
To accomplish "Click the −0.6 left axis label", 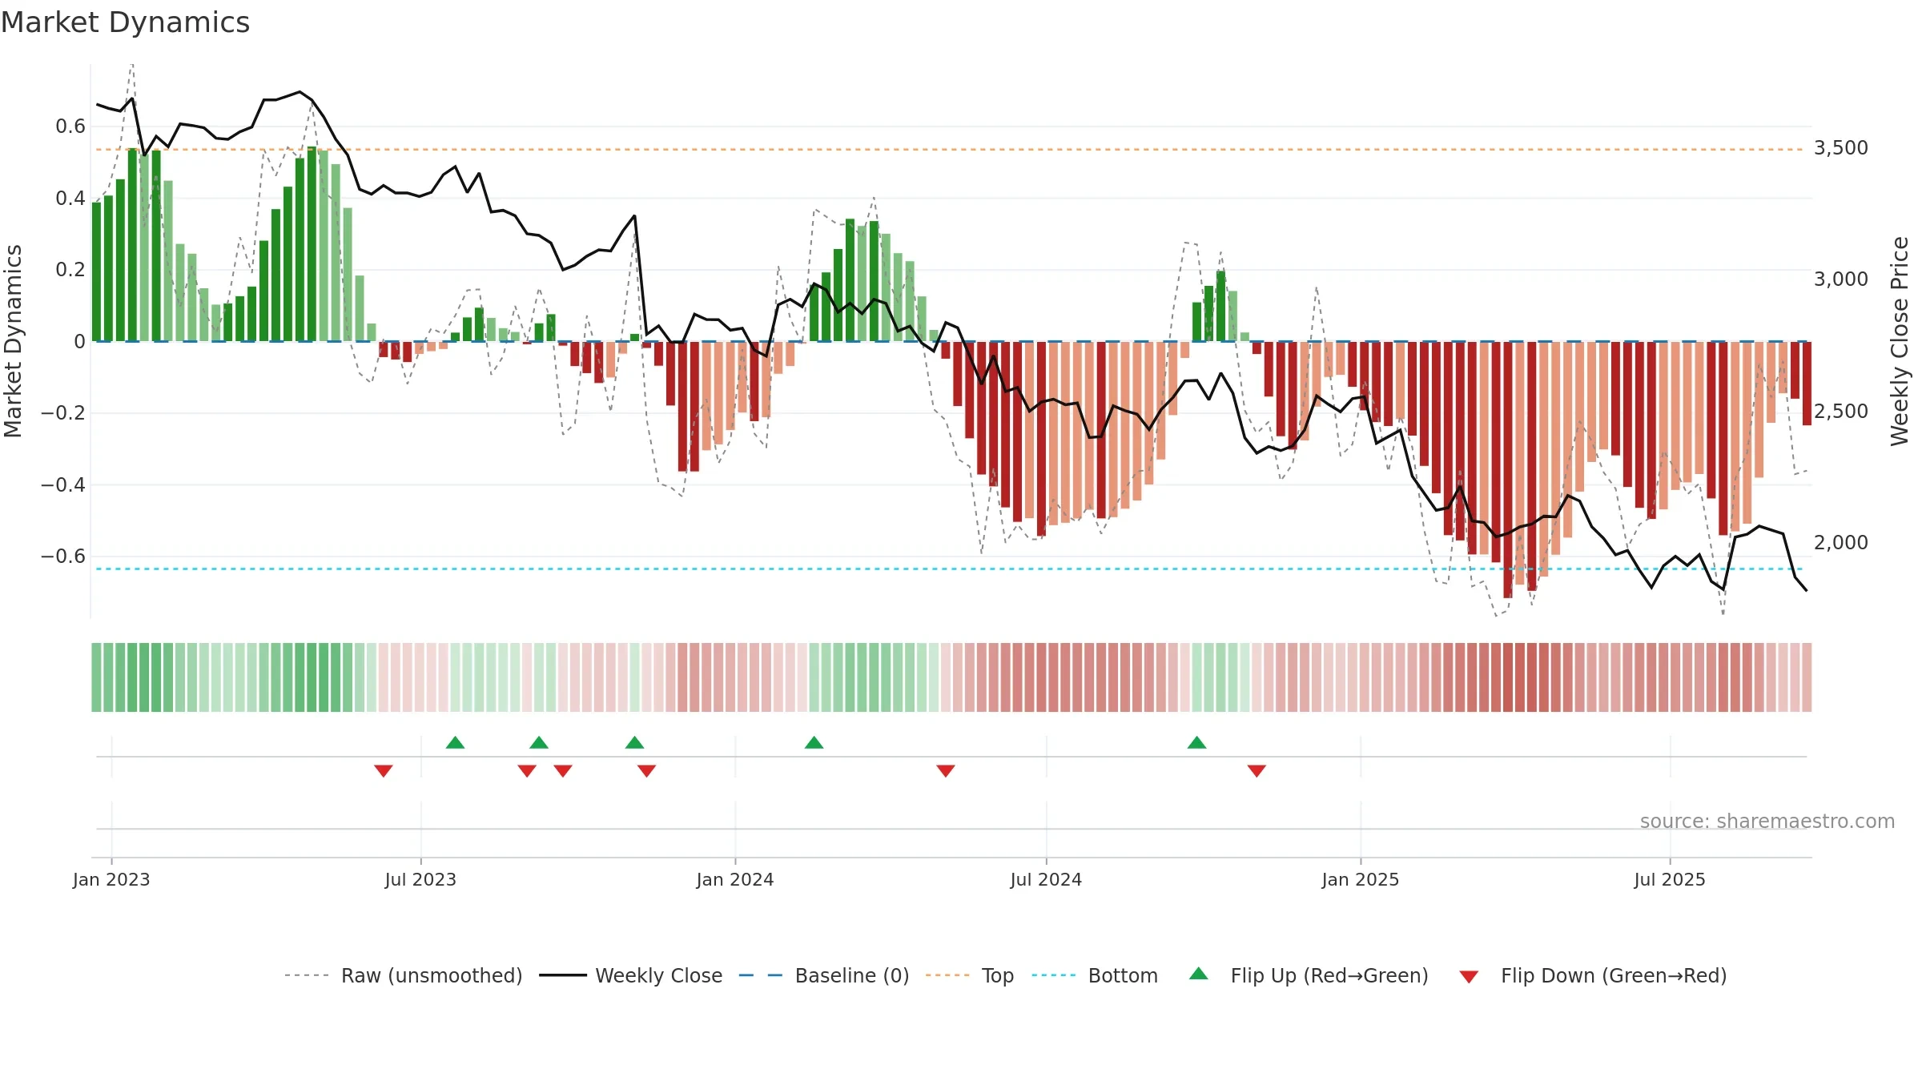I will pyautogui.click(x=63, y=557).
